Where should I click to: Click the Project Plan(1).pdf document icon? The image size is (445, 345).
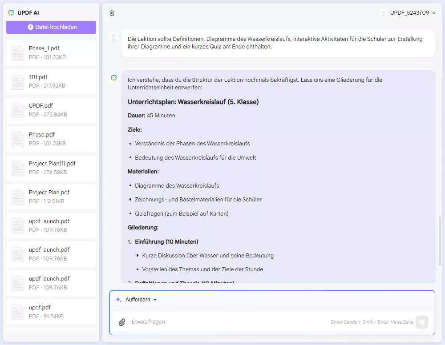click(x=18, y=168)
